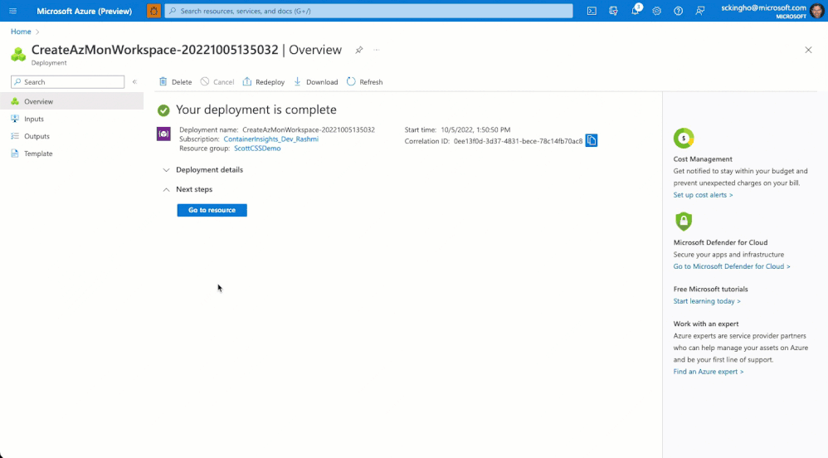Image resolution: width=828 pixels, height=458 pixels.
Task: Click the green deployment complete checkmark
Action: pos(163,110)
